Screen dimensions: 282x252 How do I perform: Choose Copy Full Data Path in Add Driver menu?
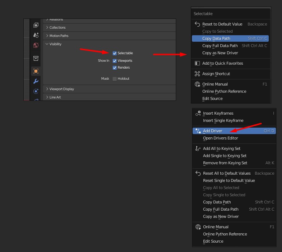click(x=234, y=209)
